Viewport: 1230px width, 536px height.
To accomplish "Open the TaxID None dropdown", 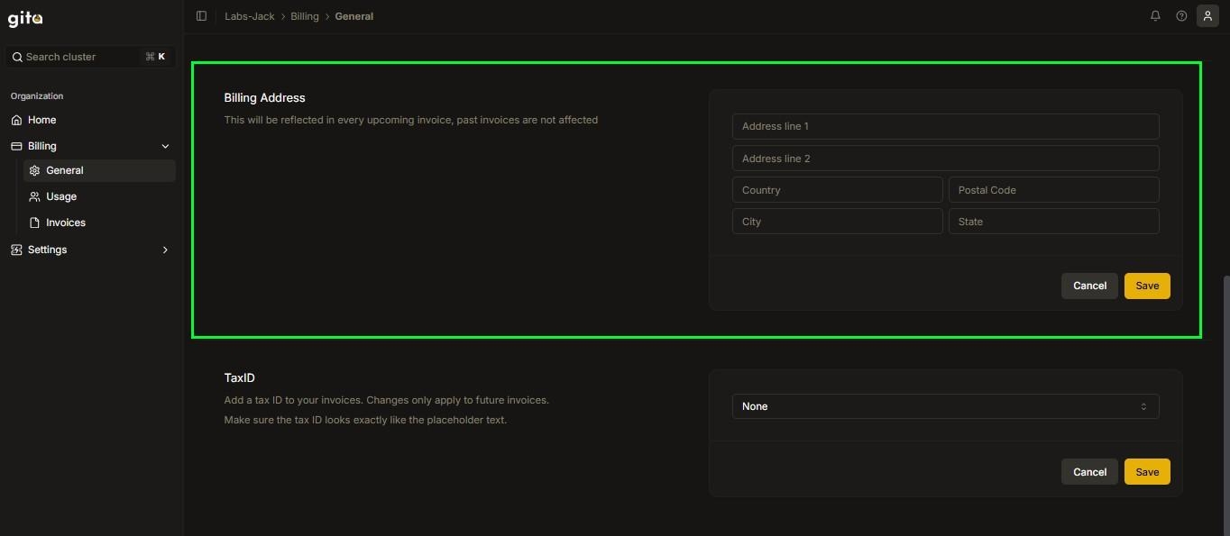I will 945,406.
